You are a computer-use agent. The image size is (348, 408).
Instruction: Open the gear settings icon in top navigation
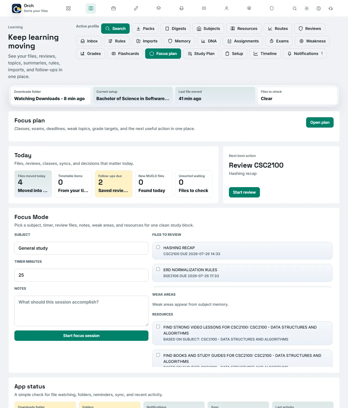[x=249, y=8]
